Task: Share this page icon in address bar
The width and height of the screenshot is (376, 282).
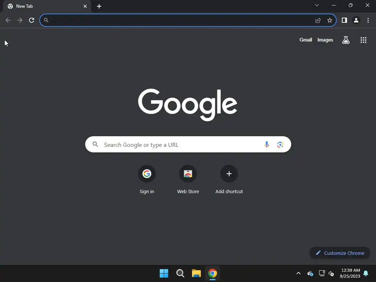Action: click(318, 21)
